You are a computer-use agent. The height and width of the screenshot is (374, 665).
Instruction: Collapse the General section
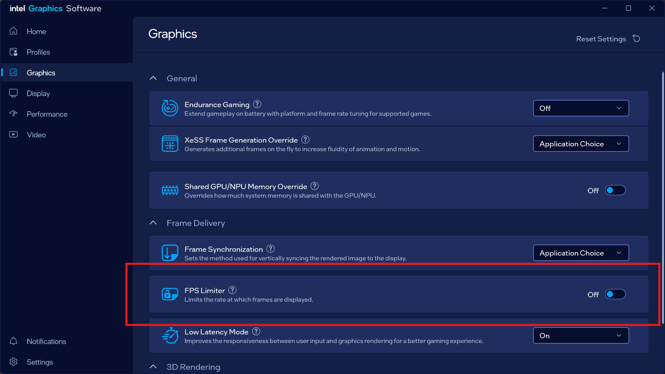154,78
